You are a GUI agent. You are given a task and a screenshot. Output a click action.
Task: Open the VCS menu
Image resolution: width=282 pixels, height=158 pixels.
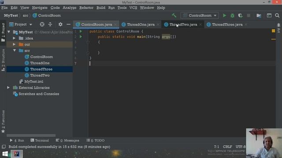(x=133, y=8)
